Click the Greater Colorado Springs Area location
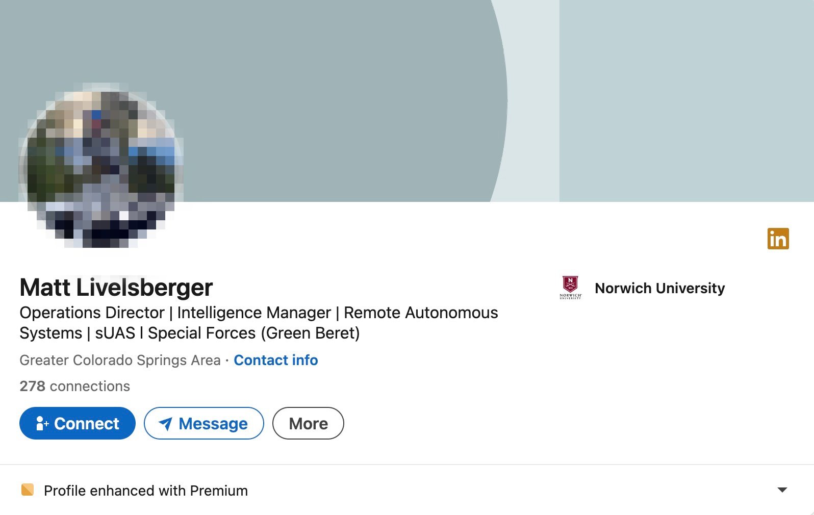This screenshot has height=515, width=814. tap(120, 360)
